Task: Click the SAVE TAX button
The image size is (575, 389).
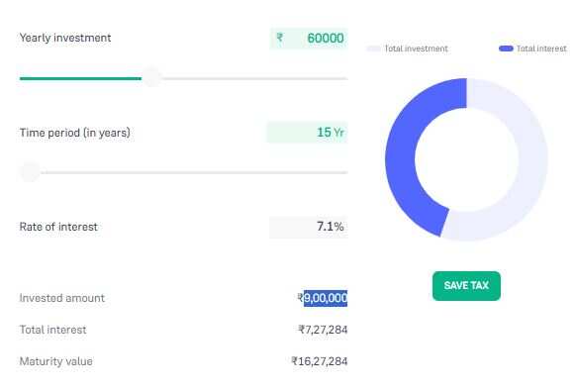Action: click(x=466, y=286)
